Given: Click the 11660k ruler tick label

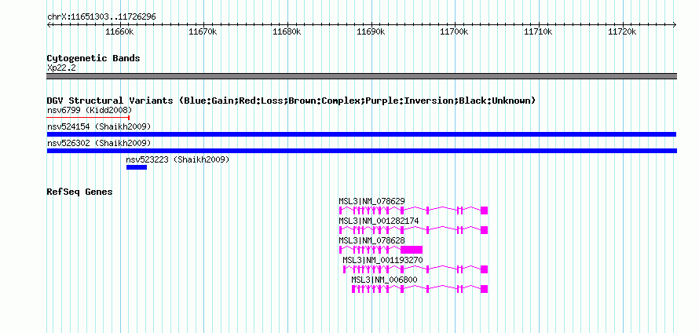Looking at the screenshot, I should (x=119, y=31).
